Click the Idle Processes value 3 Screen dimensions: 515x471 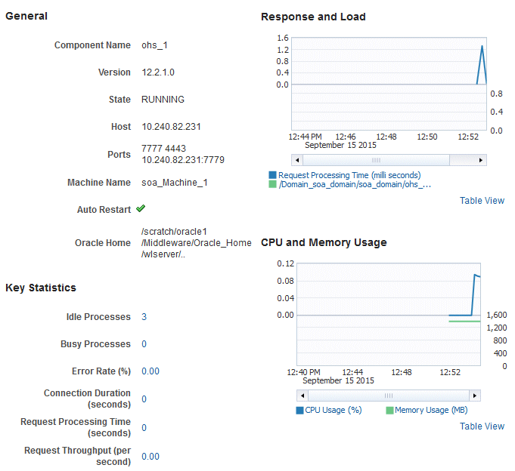144,317
